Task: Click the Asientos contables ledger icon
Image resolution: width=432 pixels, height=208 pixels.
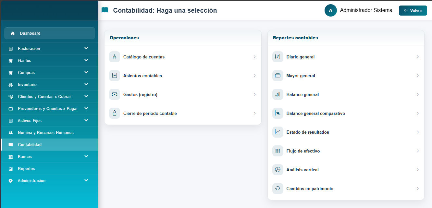Action: click(x=115, y=76)
